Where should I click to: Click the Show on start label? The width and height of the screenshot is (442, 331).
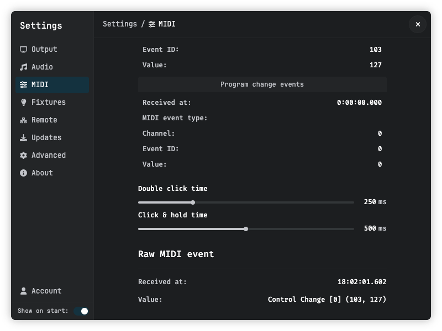coord(43,311)
